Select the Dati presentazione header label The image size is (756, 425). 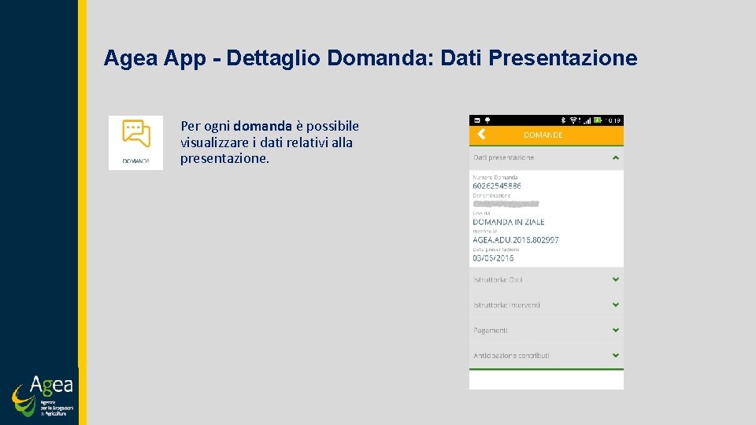[x=503, y=157]
